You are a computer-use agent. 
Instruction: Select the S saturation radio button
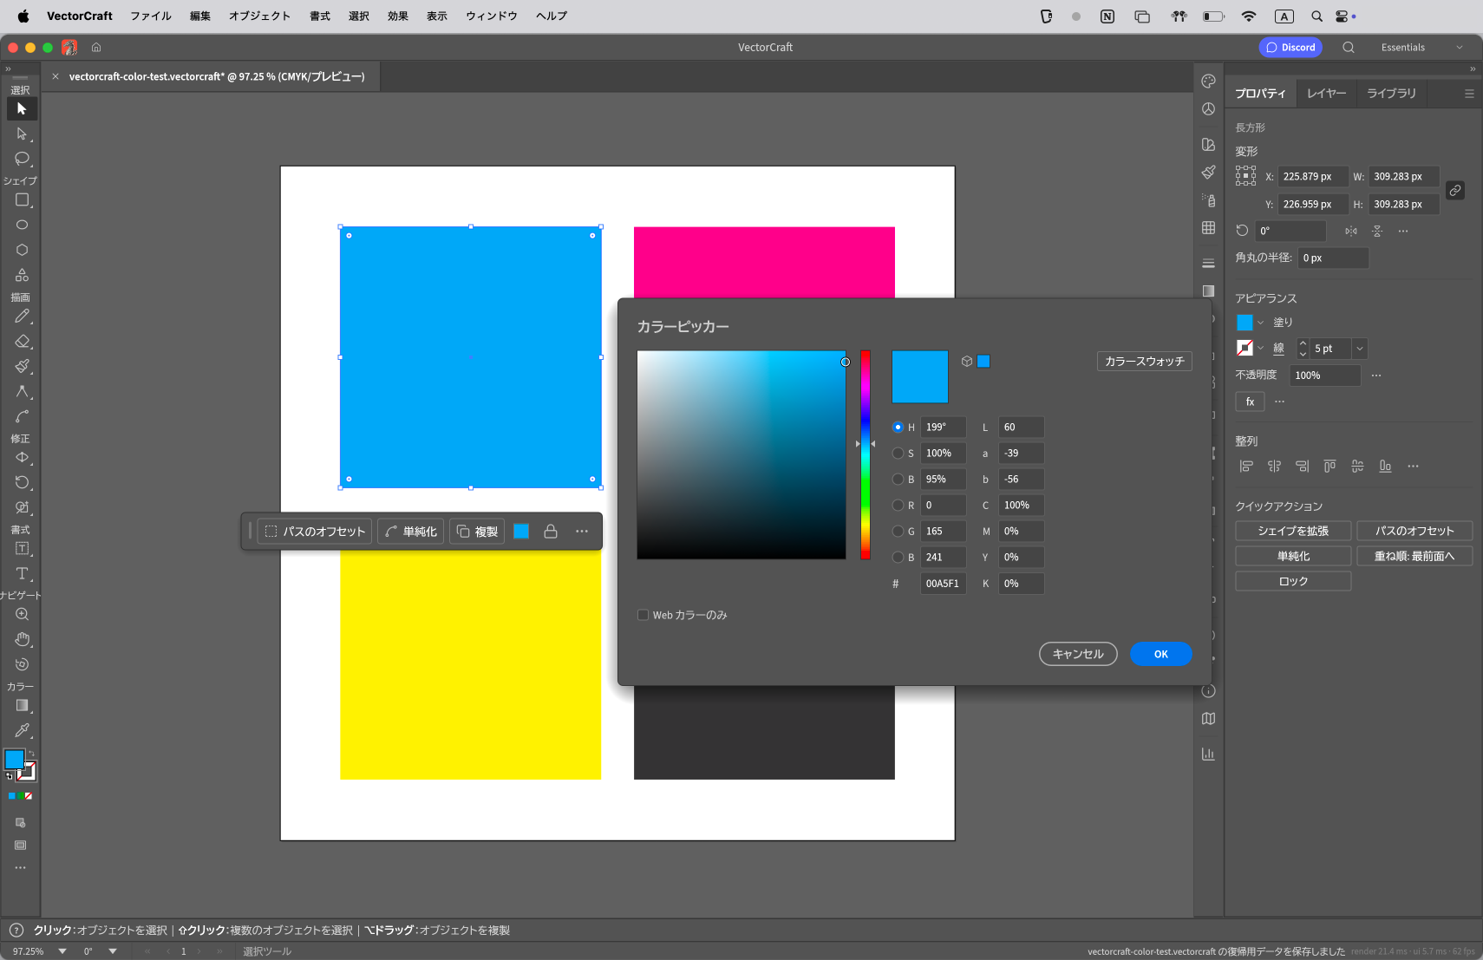point(898,453)
